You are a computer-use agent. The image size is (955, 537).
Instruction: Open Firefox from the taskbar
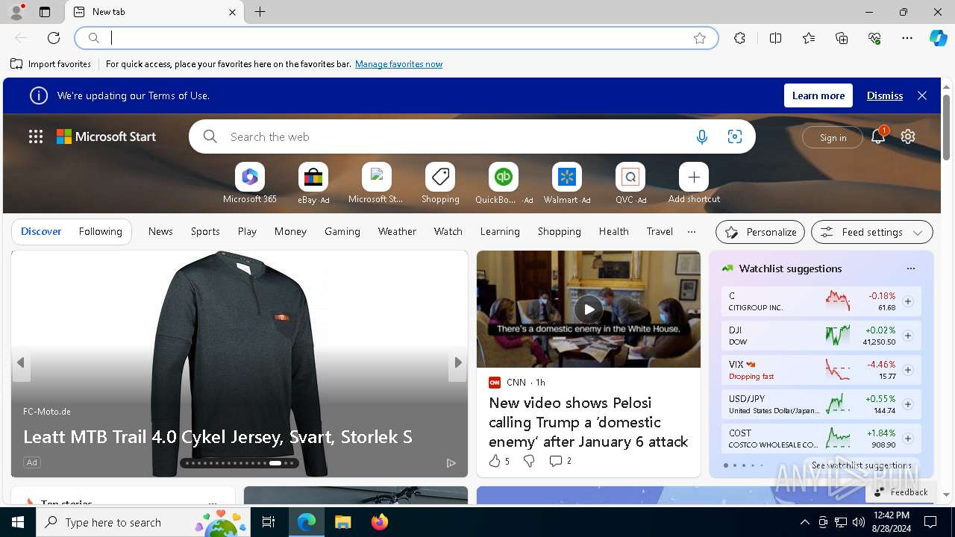[380, 522]
